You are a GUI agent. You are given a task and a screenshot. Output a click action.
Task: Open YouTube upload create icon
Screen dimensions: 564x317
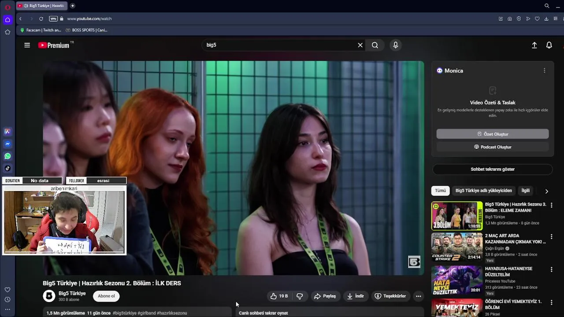click(534, 45)
